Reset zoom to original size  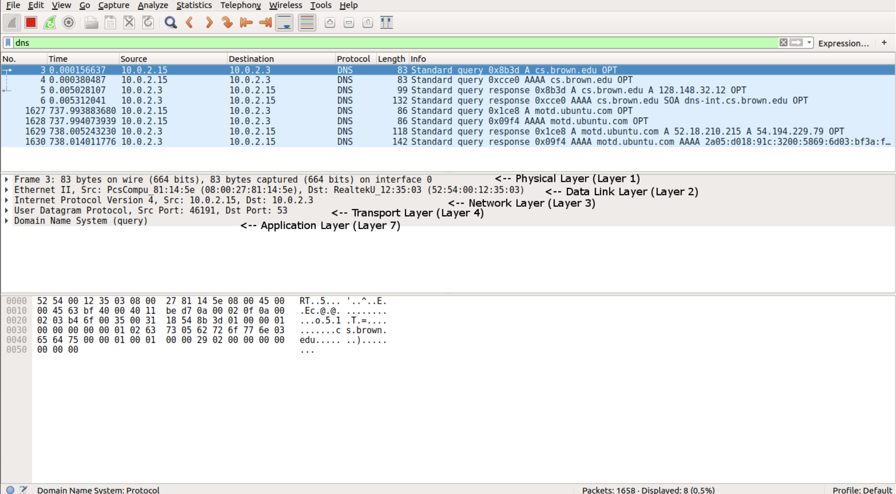[x=367, y=22]
